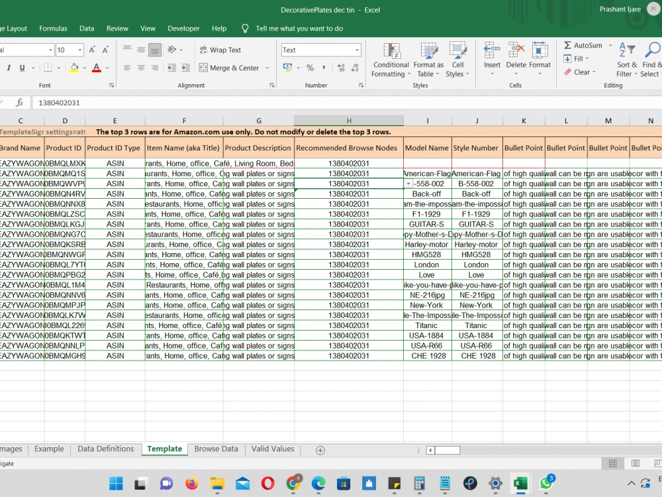Click the Insert Function fx icon

(19, 103)
